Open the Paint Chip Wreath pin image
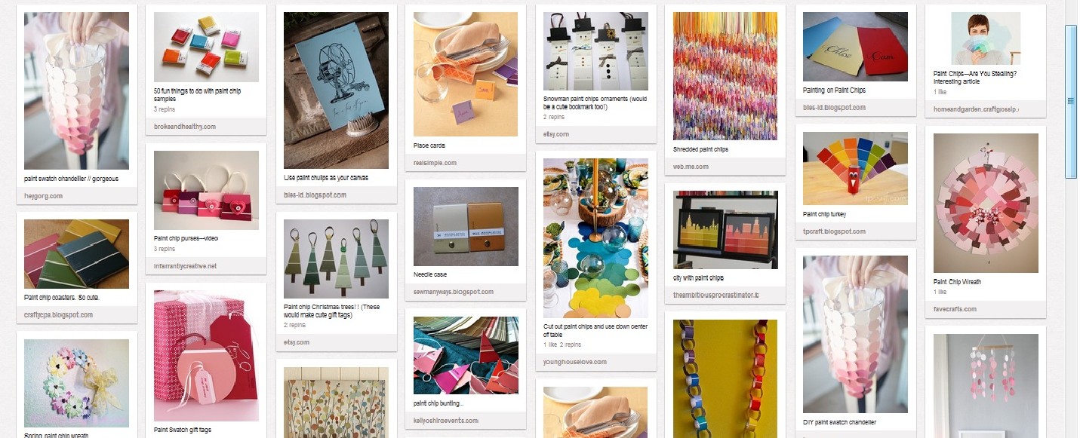This screenshot has height=438, width=1080. pyautogui.click(x=986, y=203)
